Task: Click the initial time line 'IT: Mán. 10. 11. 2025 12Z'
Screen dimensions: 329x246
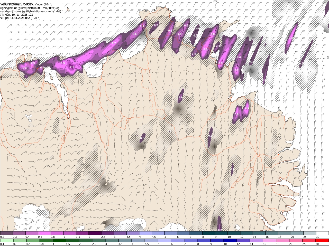Action: 17,15
